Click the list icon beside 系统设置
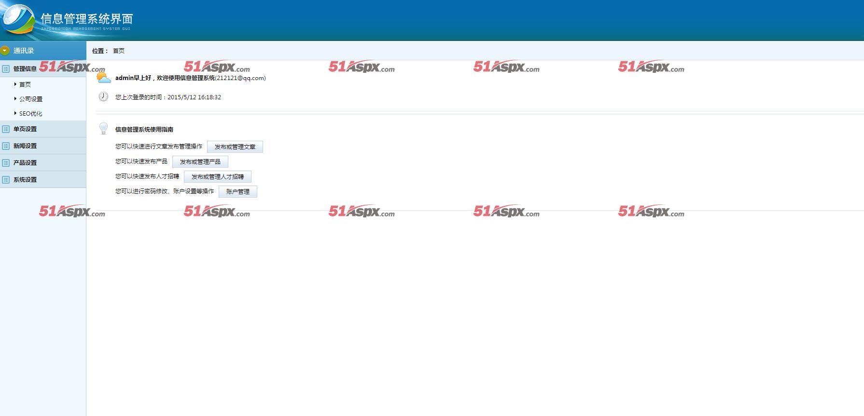This screenshot has width=864, height=416. coord(6,180)
